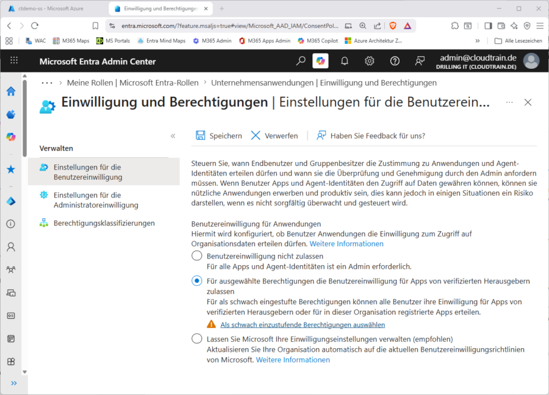
Task: Expand the left navigation sidebar
Action: (x=14, y=383)
